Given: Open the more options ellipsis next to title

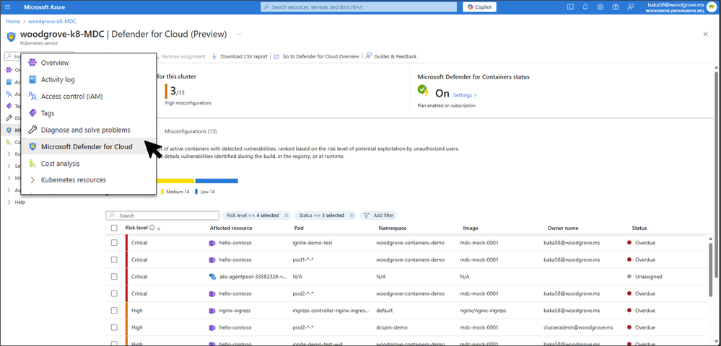Looking at the screenshot, I should pyautogui.click(x=239, y=35).
